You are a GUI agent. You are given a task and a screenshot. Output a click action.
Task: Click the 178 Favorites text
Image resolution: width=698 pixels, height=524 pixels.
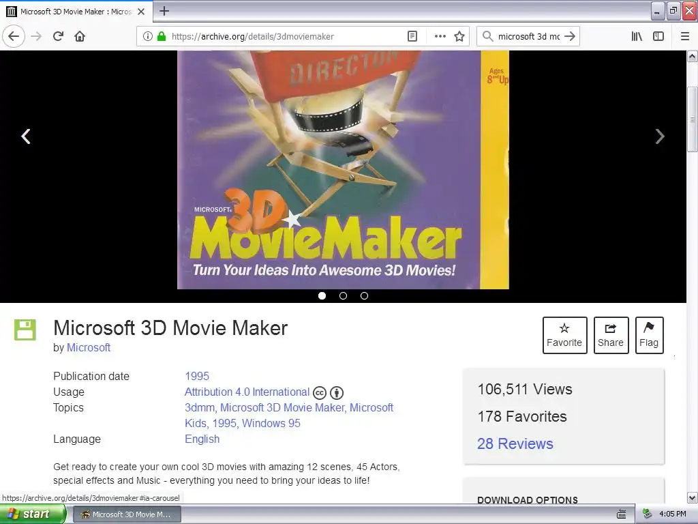(x=522, y=417)
